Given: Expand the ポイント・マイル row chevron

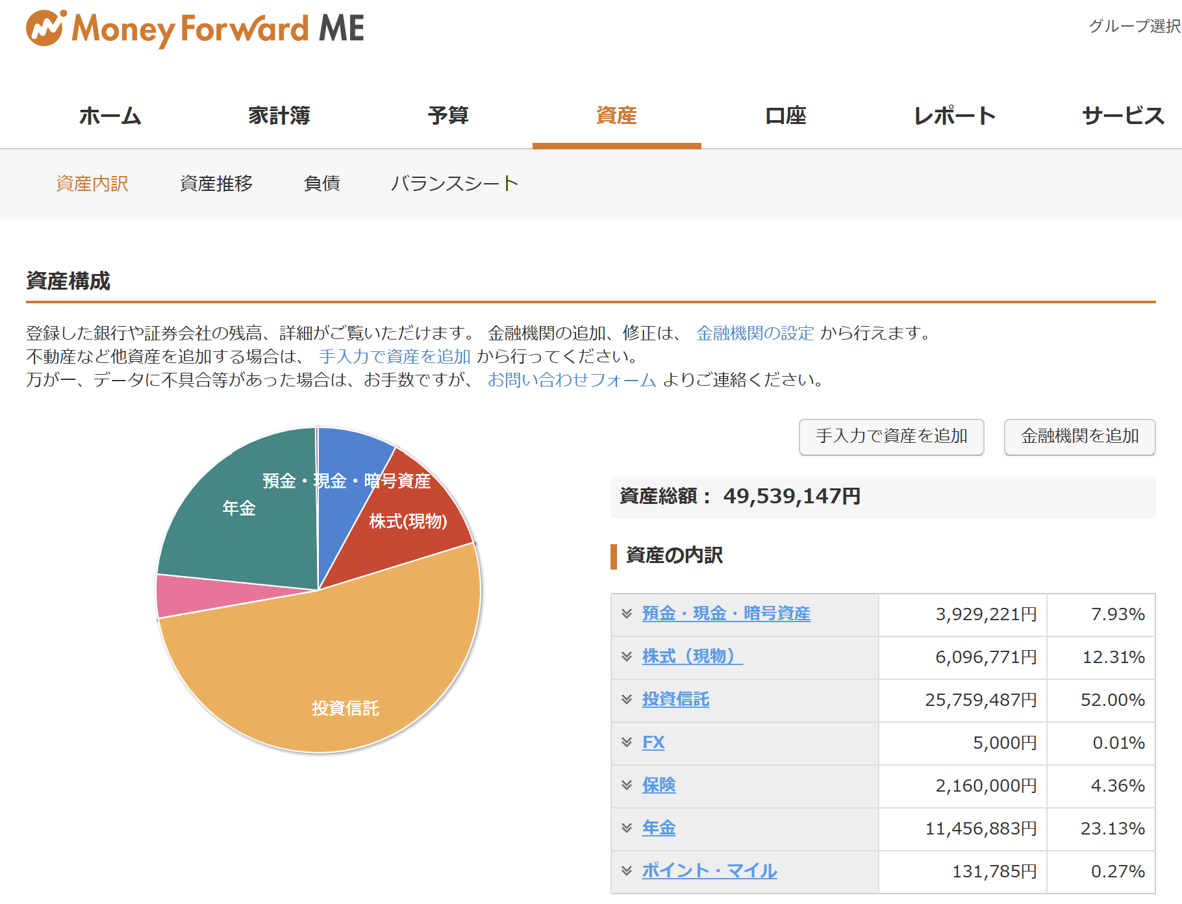Looking at the screenshot, I should click(627, 871).
